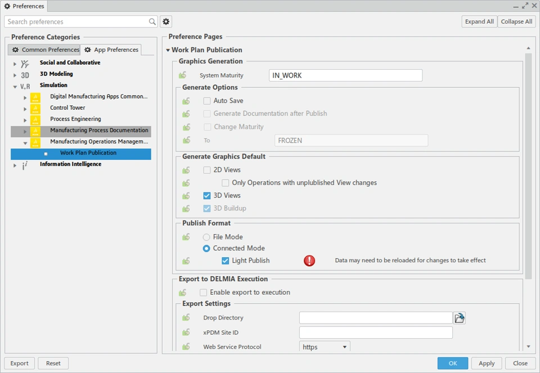Click the red warning icon beside Light Publish

point(309,260)
